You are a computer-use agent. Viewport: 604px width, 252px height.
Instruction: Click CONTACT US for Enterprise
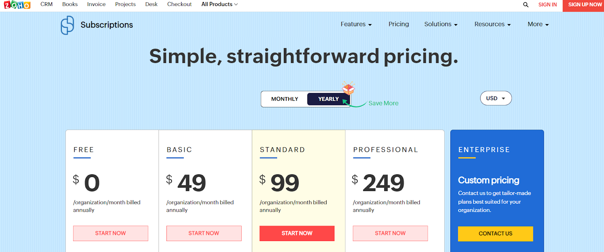[495, 234]
